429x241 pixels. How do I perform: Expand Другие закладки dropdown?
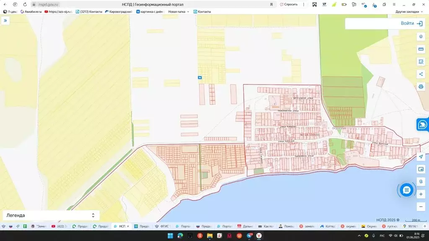coord(409,12)
